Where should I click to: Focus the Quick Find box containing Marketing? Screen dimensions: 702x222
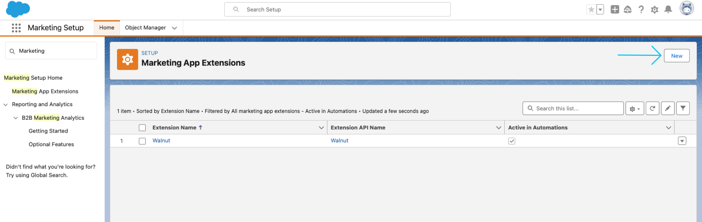pyautogui.click(x=51, y=51)
